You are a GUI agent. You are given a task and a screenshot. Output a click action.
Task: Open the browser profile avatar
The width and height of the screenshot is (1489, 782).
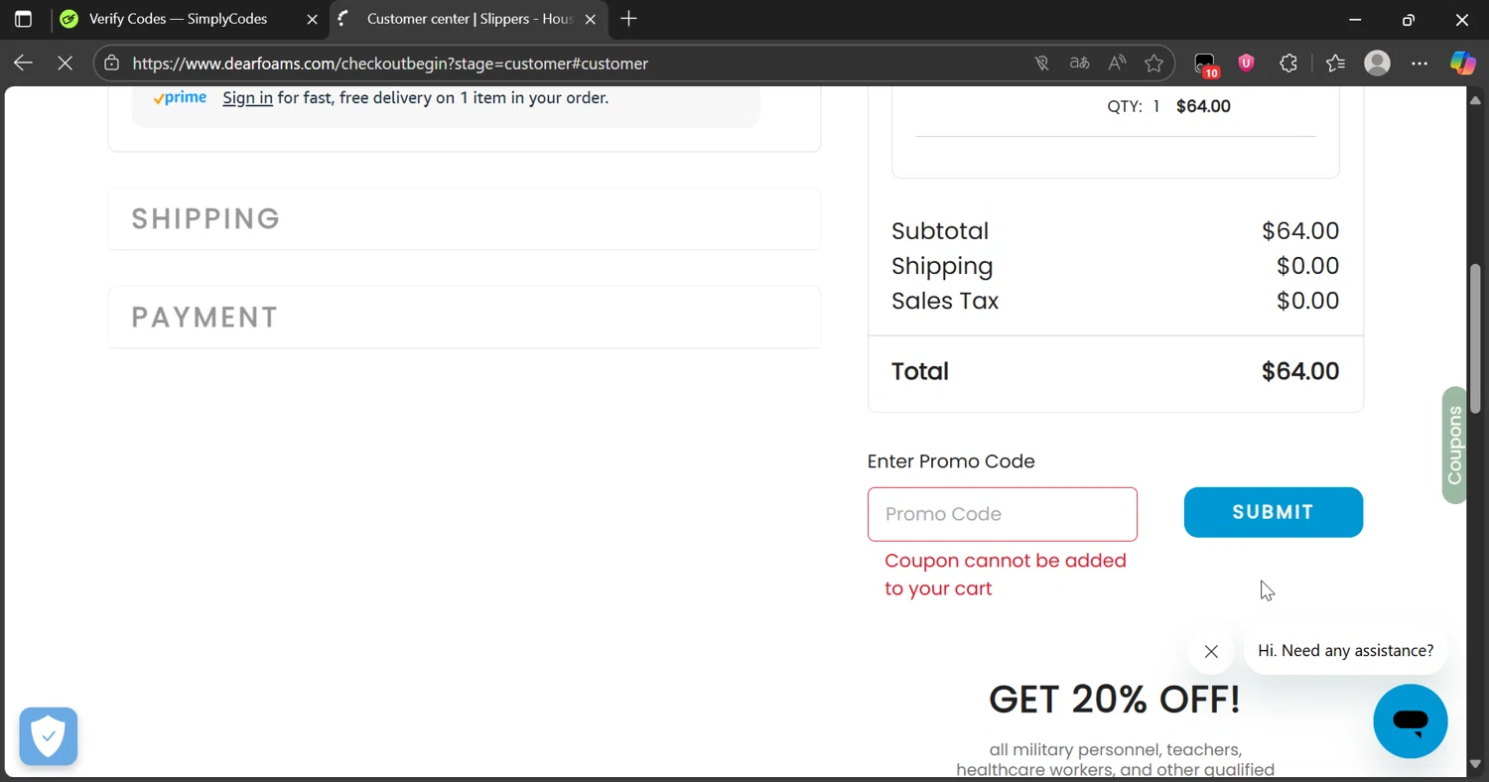coord(1378,64)
